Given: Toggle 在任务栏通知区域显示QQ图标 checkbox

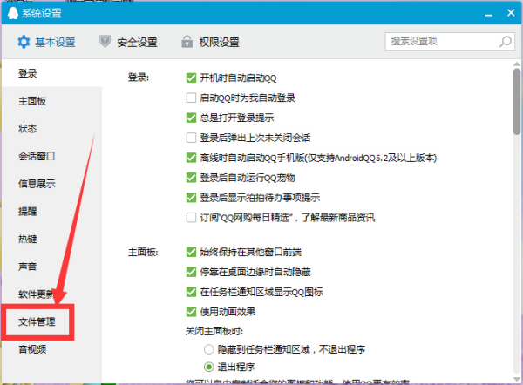Looking at the screenshot, I should click(191, 292).
